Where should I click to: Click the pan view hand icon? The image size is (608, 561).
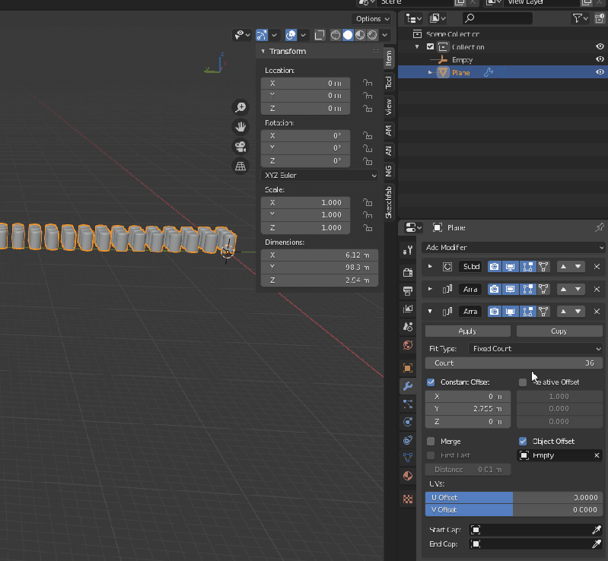[240, 127]
